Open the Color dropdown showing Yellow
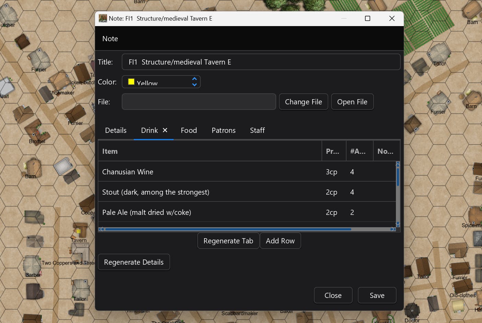 (161, 82)
